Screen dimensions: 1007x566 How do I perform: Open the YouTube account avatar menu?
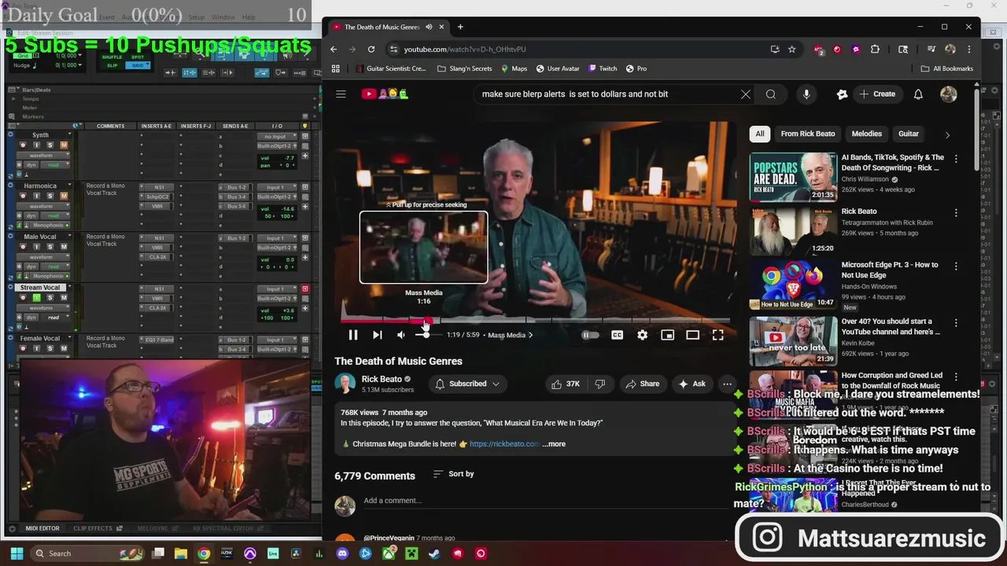949,94
